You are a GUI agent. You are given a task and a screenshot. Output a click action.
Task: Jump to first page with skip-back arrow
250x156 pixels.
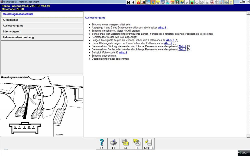pyautogui.click(x=128, y=2)
